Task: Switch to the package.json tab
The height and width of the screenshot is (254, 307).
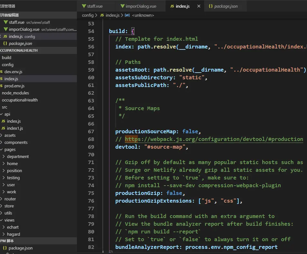Action: click(226, 6)
